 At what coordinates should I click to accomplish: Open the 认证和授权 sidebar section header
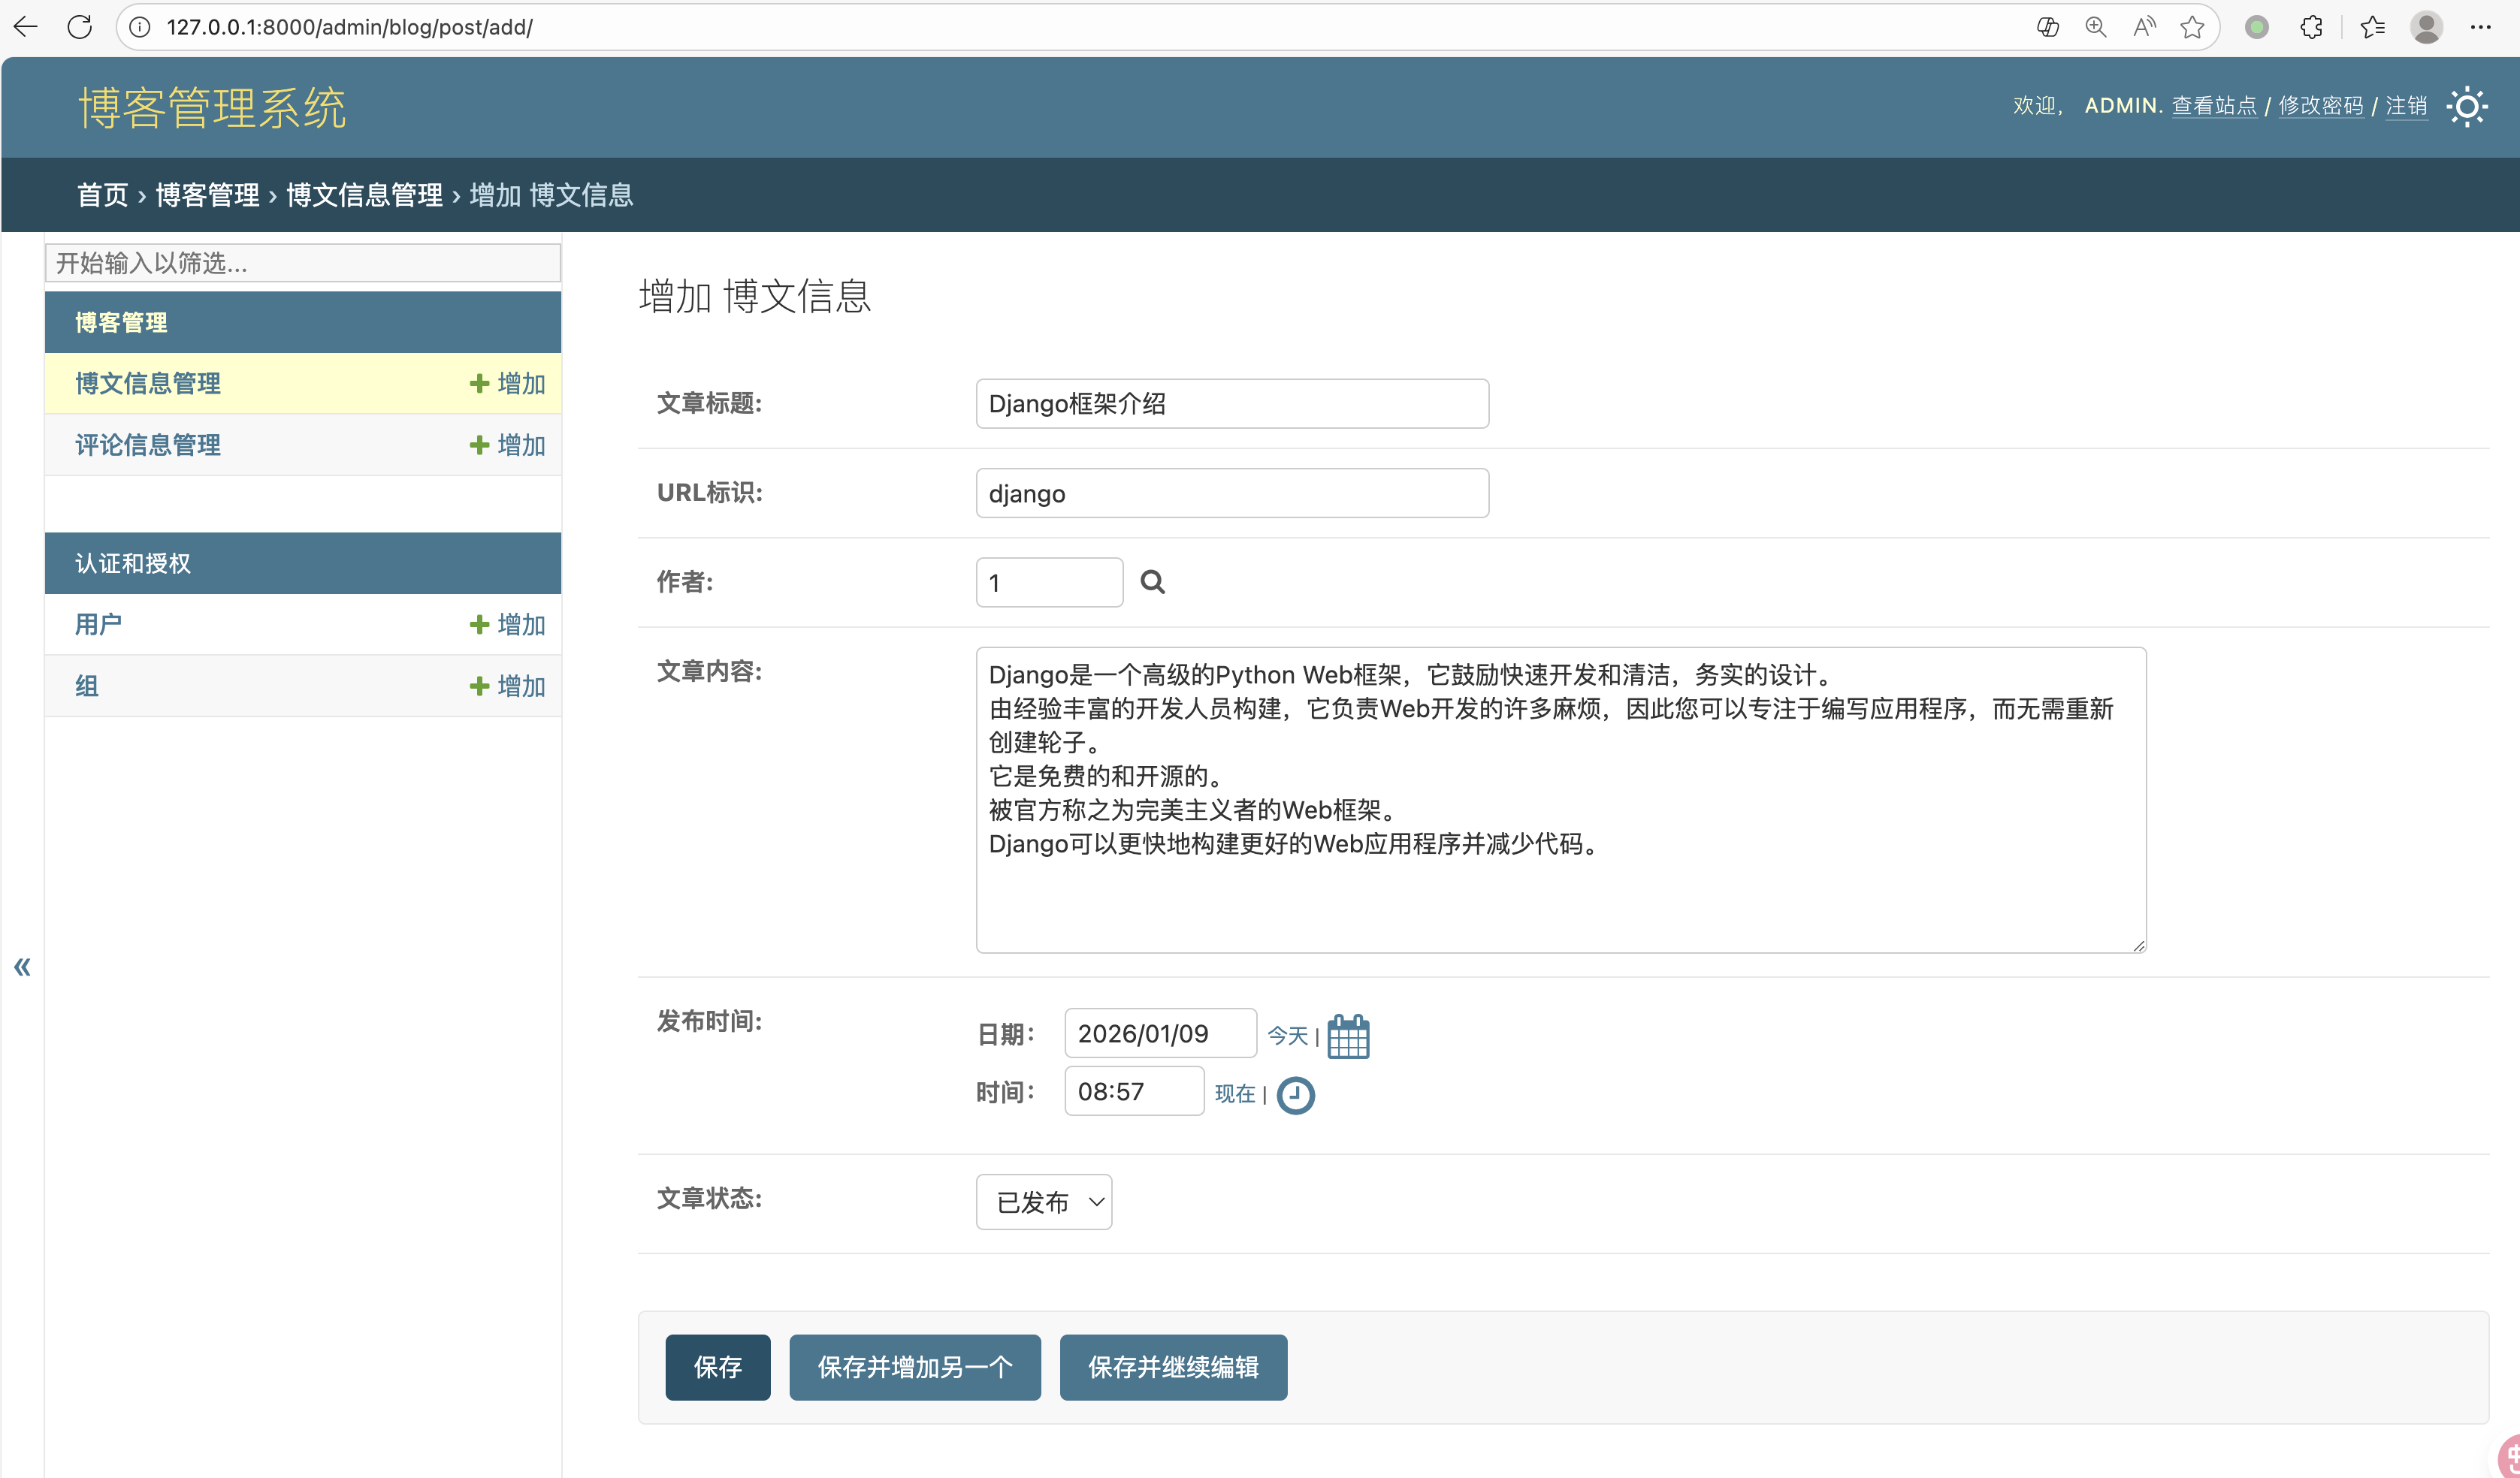pos(133,563)
